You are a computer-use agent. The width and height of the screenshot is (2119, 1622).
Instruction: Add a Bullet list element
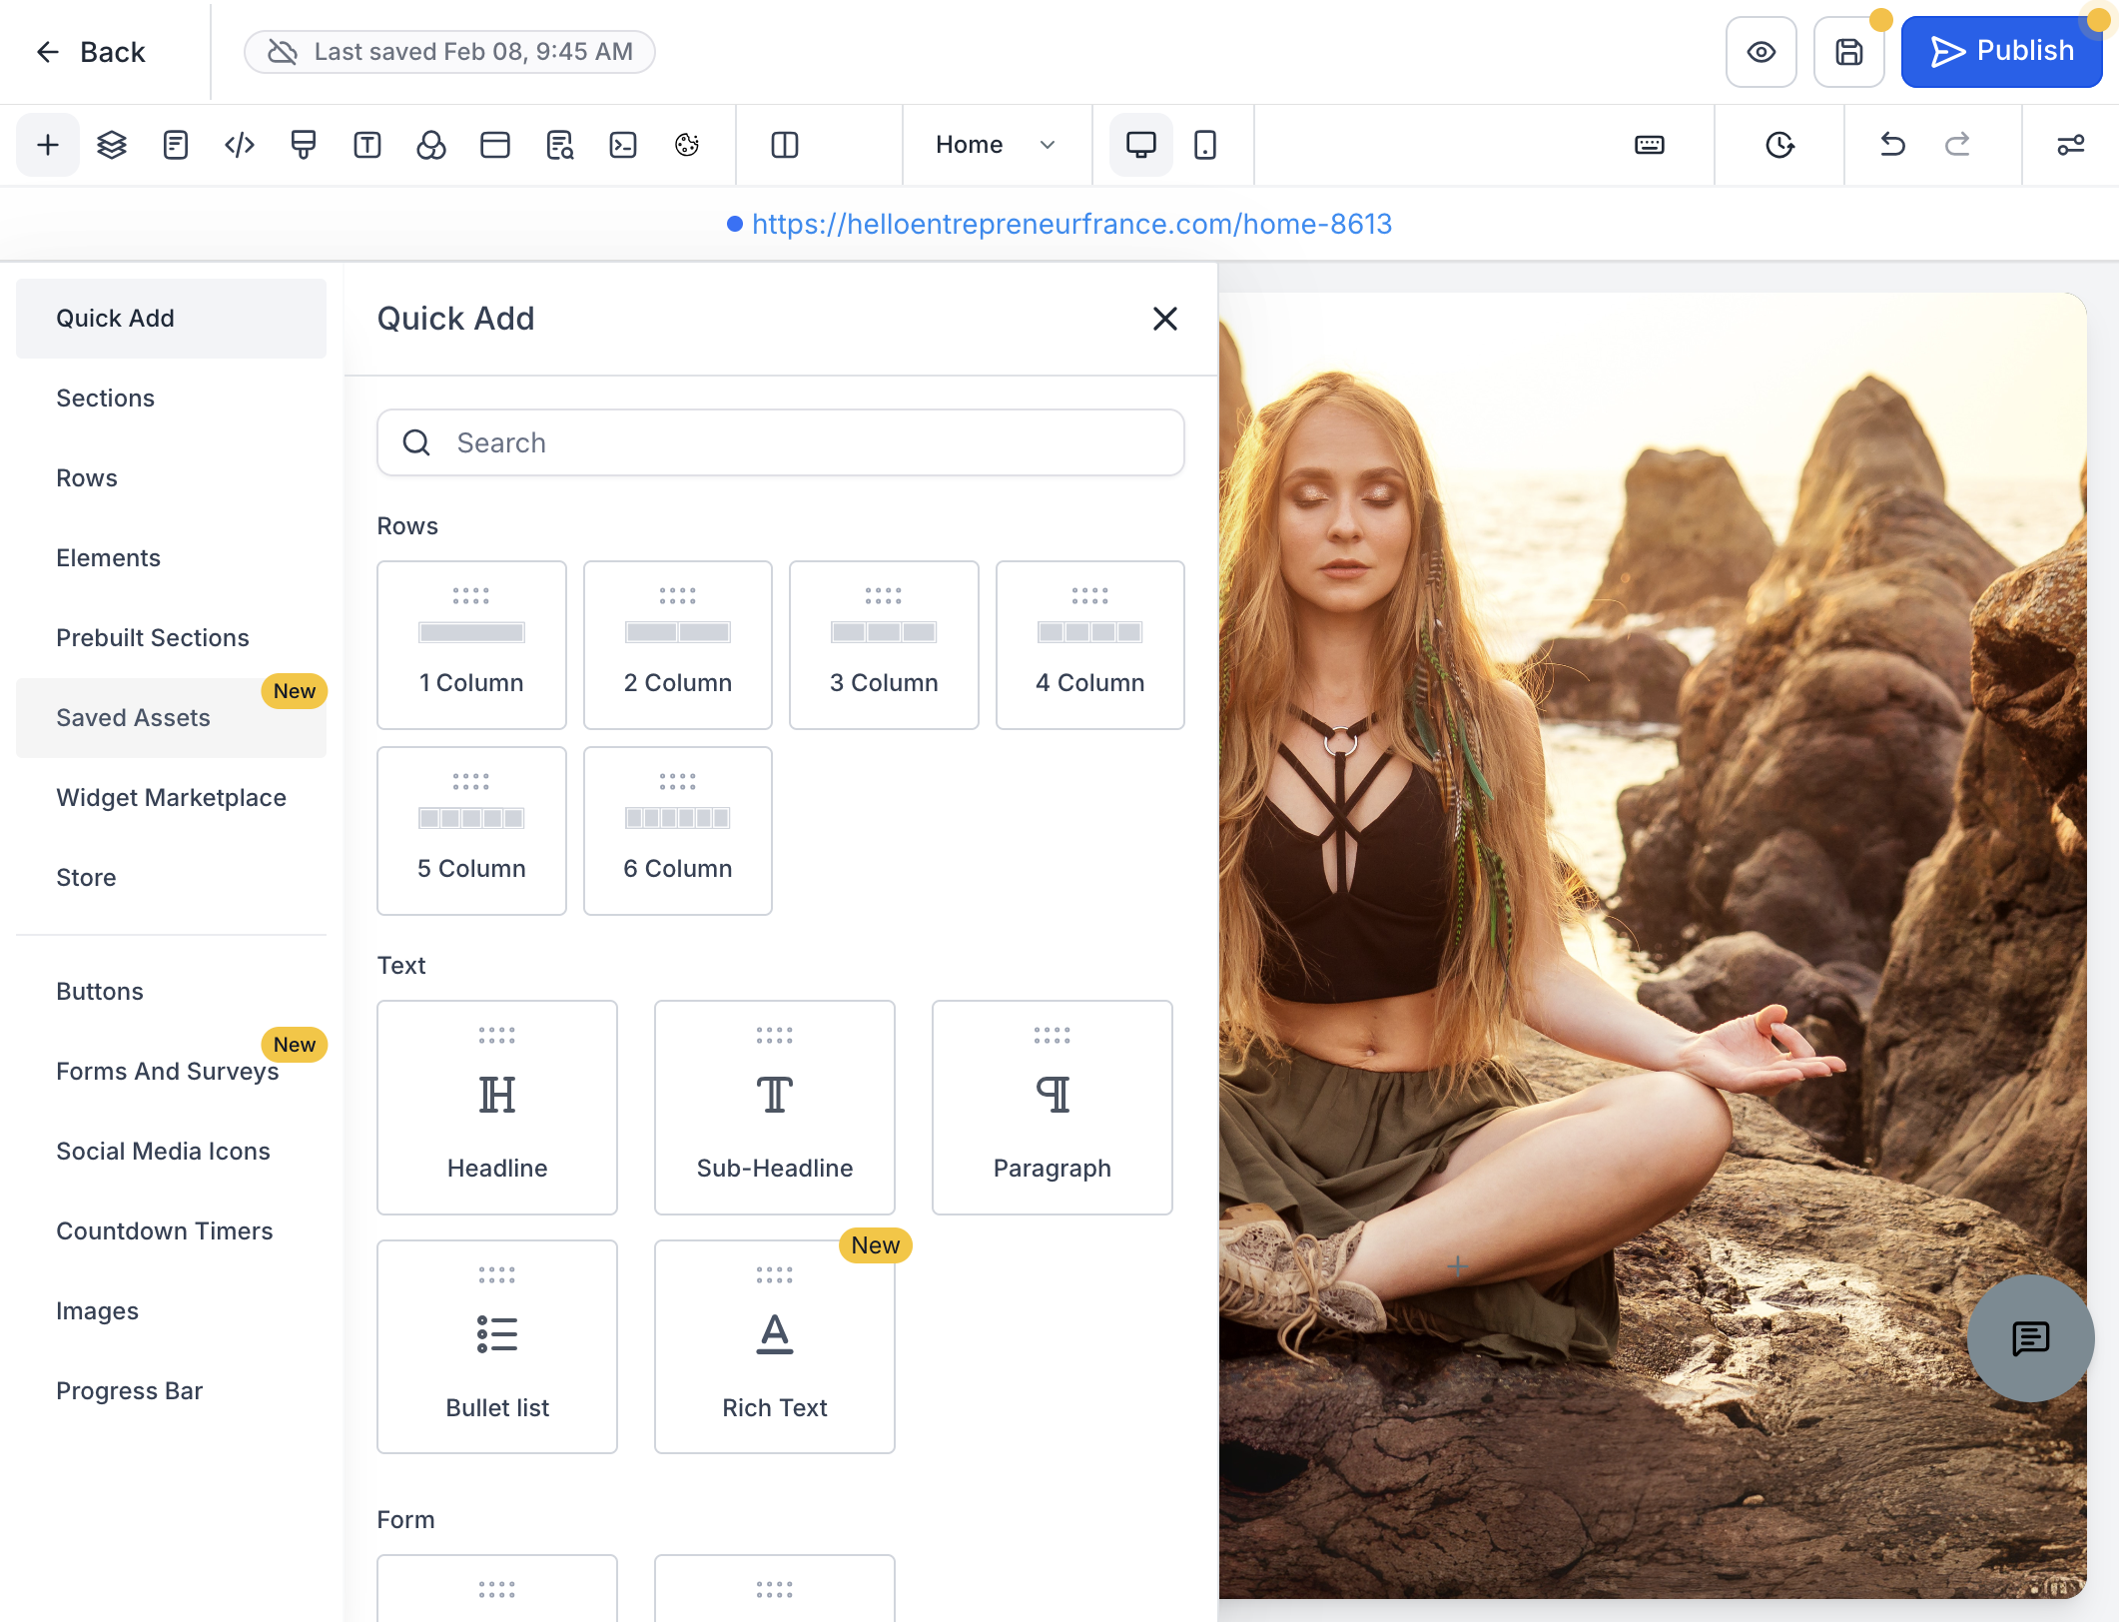point(497,1347)
